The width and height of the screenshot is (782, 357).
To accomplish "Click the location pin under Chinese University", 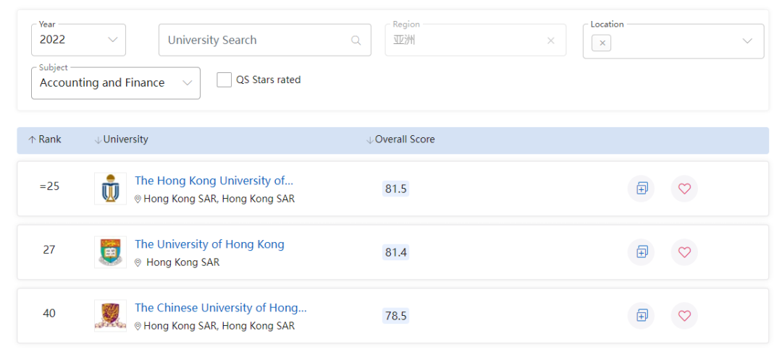I will [x=138, y=326].
